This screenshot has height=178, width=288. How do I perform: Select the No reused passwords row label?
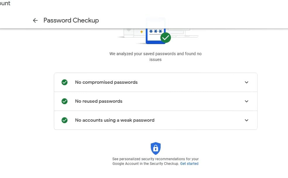(99, 101)
